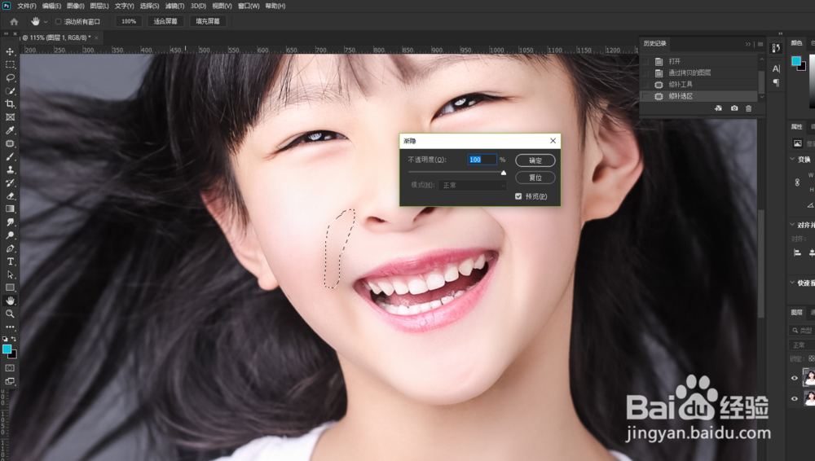815x461 pixels.
Task: Set history brush source for 打开 state
Action: click(645, 61)
